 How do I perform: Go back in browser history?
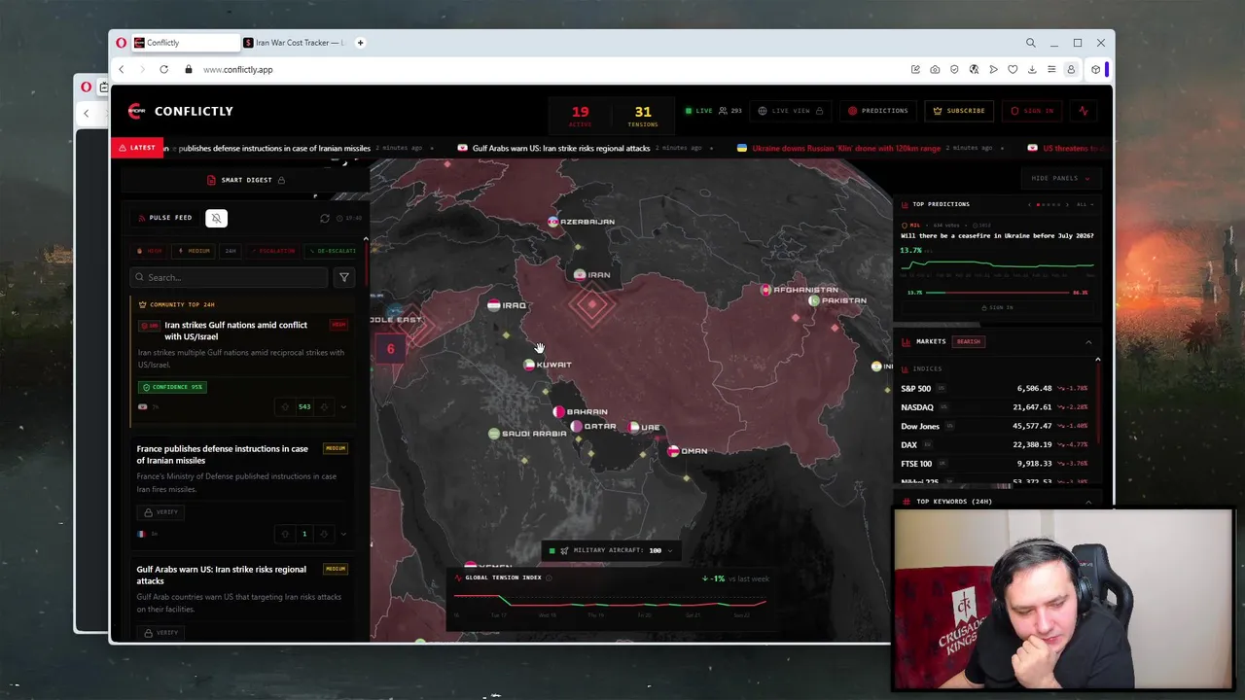pyautogui.click(x=122, y=70)
